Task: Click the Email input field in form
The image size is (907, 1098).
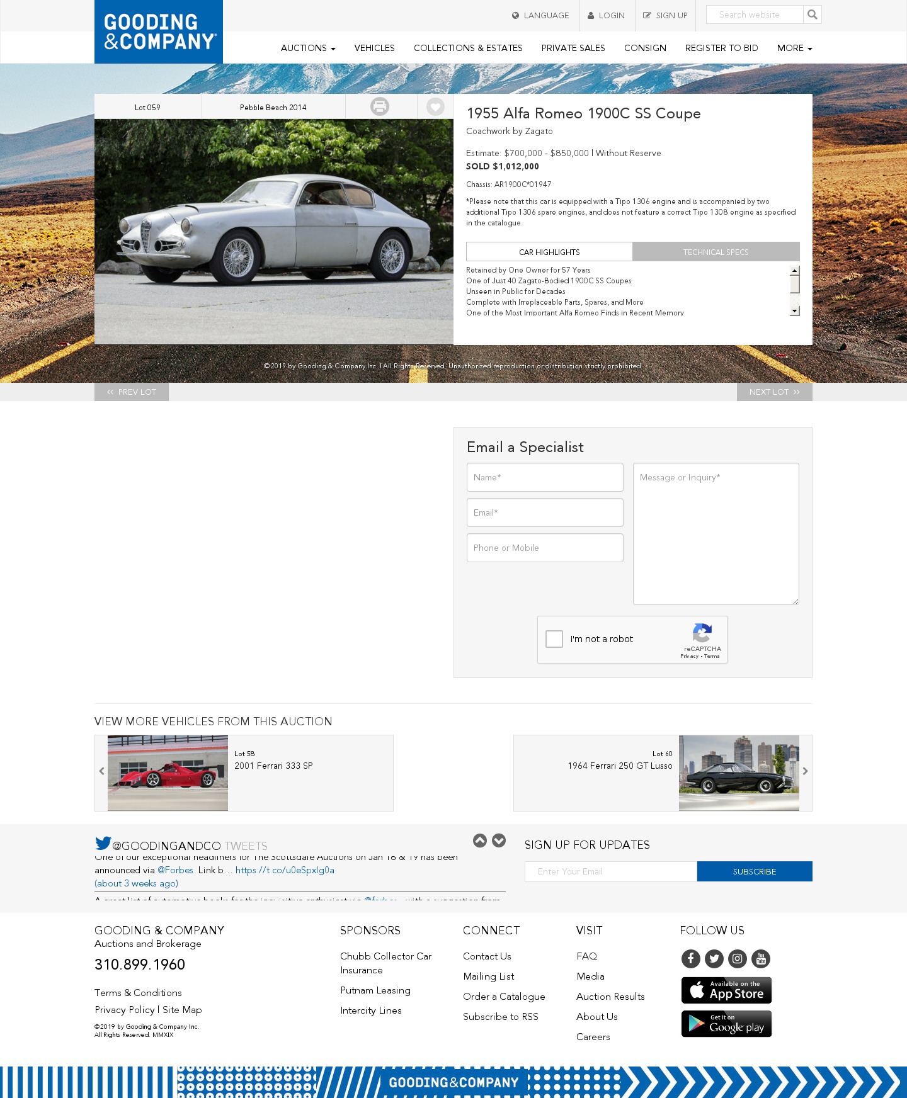Action: (x=545, y=512)
